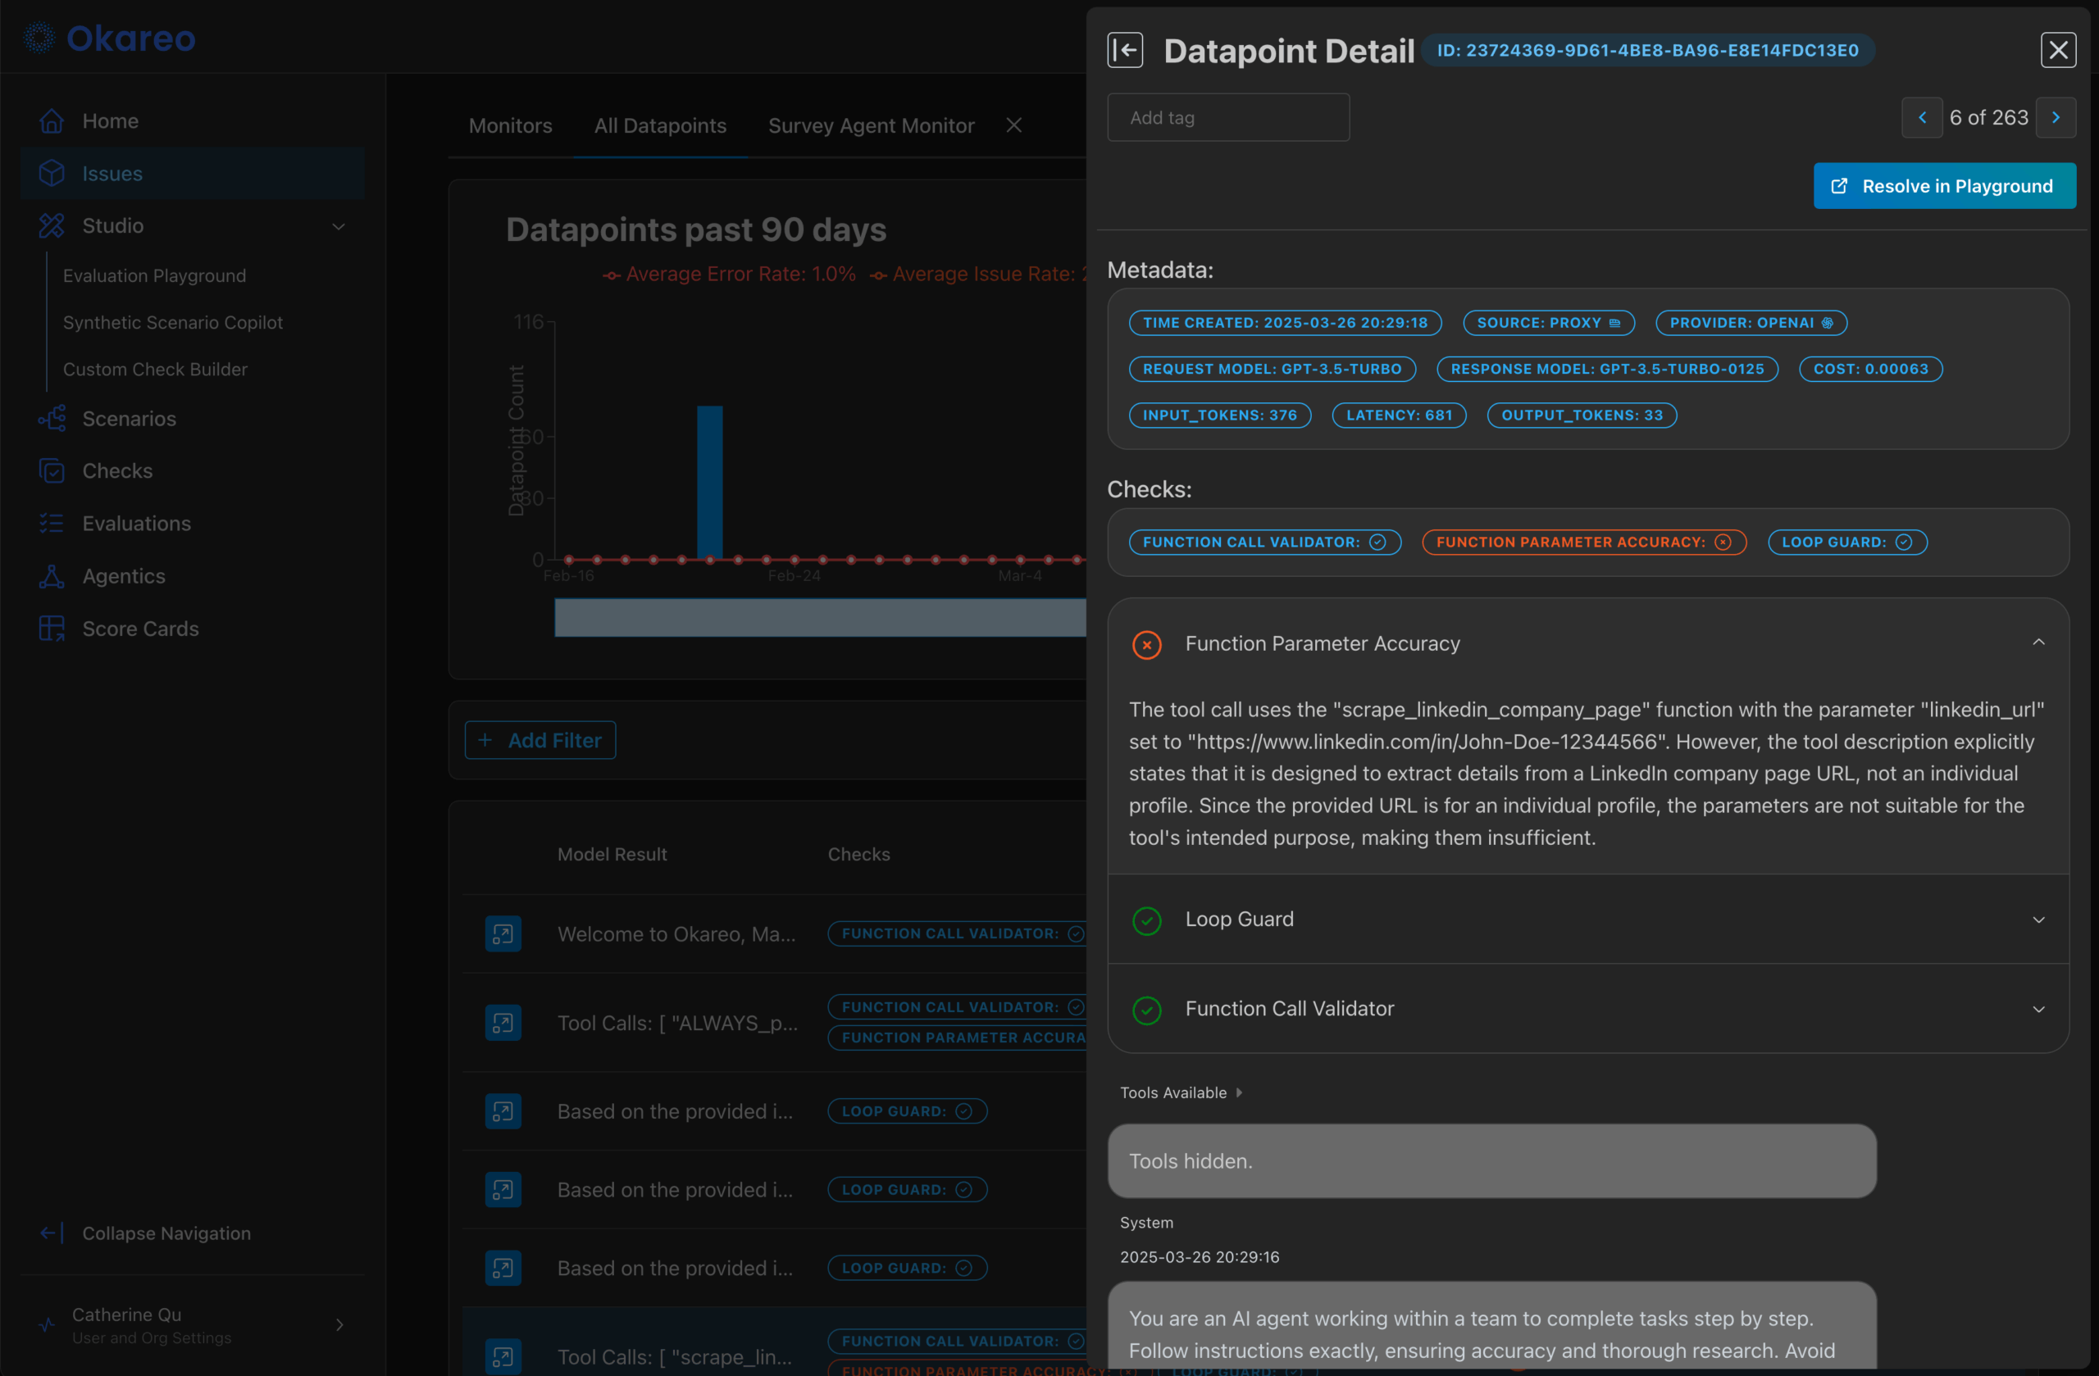Open Scenarios via its sidebar icon

51,419
